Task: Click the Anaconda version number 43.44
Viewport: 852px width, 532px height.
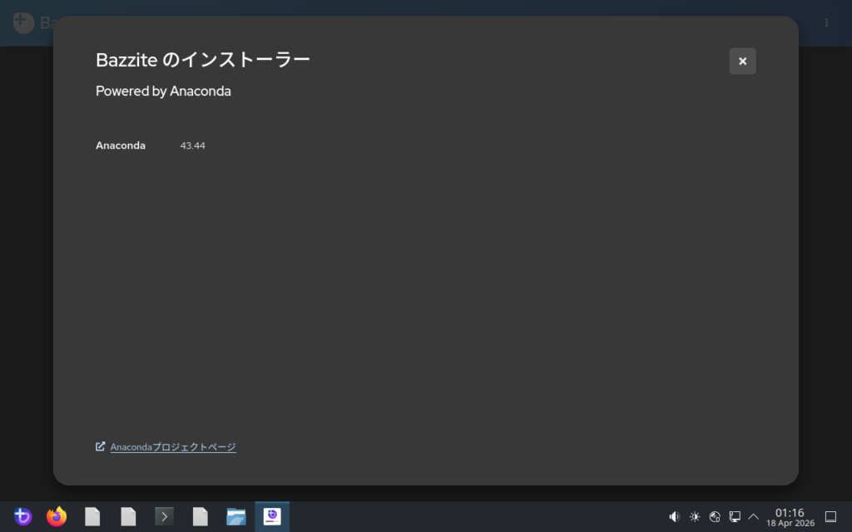Action: pos(192,146)
